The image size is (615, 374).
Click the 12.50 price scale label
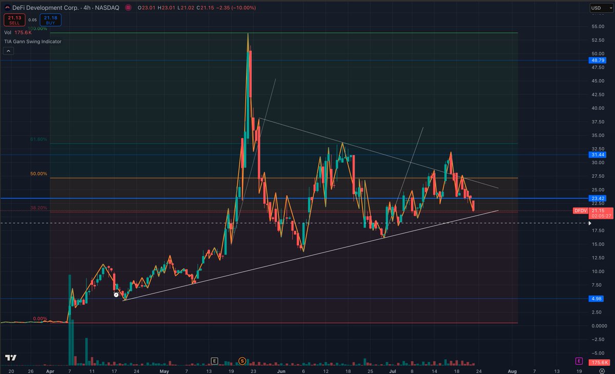597,258
